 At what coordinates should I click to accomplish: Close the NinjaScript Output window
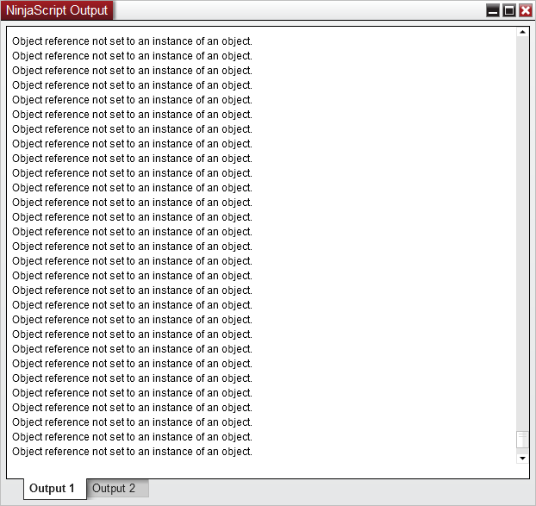[x=526, y=10]
